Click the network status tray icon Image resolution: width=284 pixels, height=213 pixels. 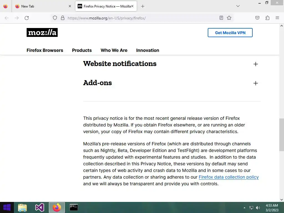click(x=251, y=208)
